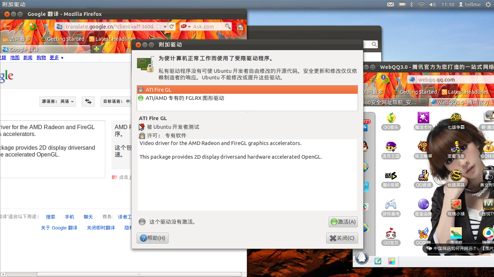
Task: Open QQ音速 app in WebQQ
Action: click(x=423, y=179)
